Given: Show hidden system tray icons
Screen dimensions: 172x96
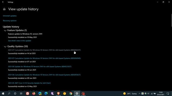Looking at the screenshot, I should (x=139, y=94).
